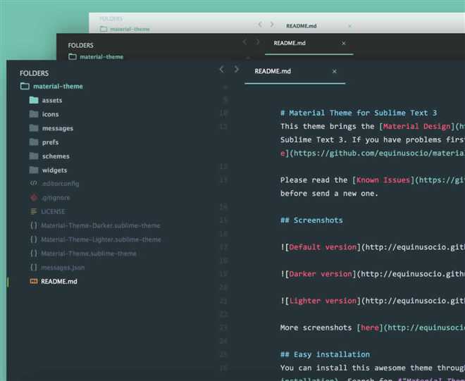Image resolution: width=465 pixels, height=381 pixels.
Task: Click the braces icon beside Material-Theme-Lighter.sublime-theme
Action: (x=34, y=239)
